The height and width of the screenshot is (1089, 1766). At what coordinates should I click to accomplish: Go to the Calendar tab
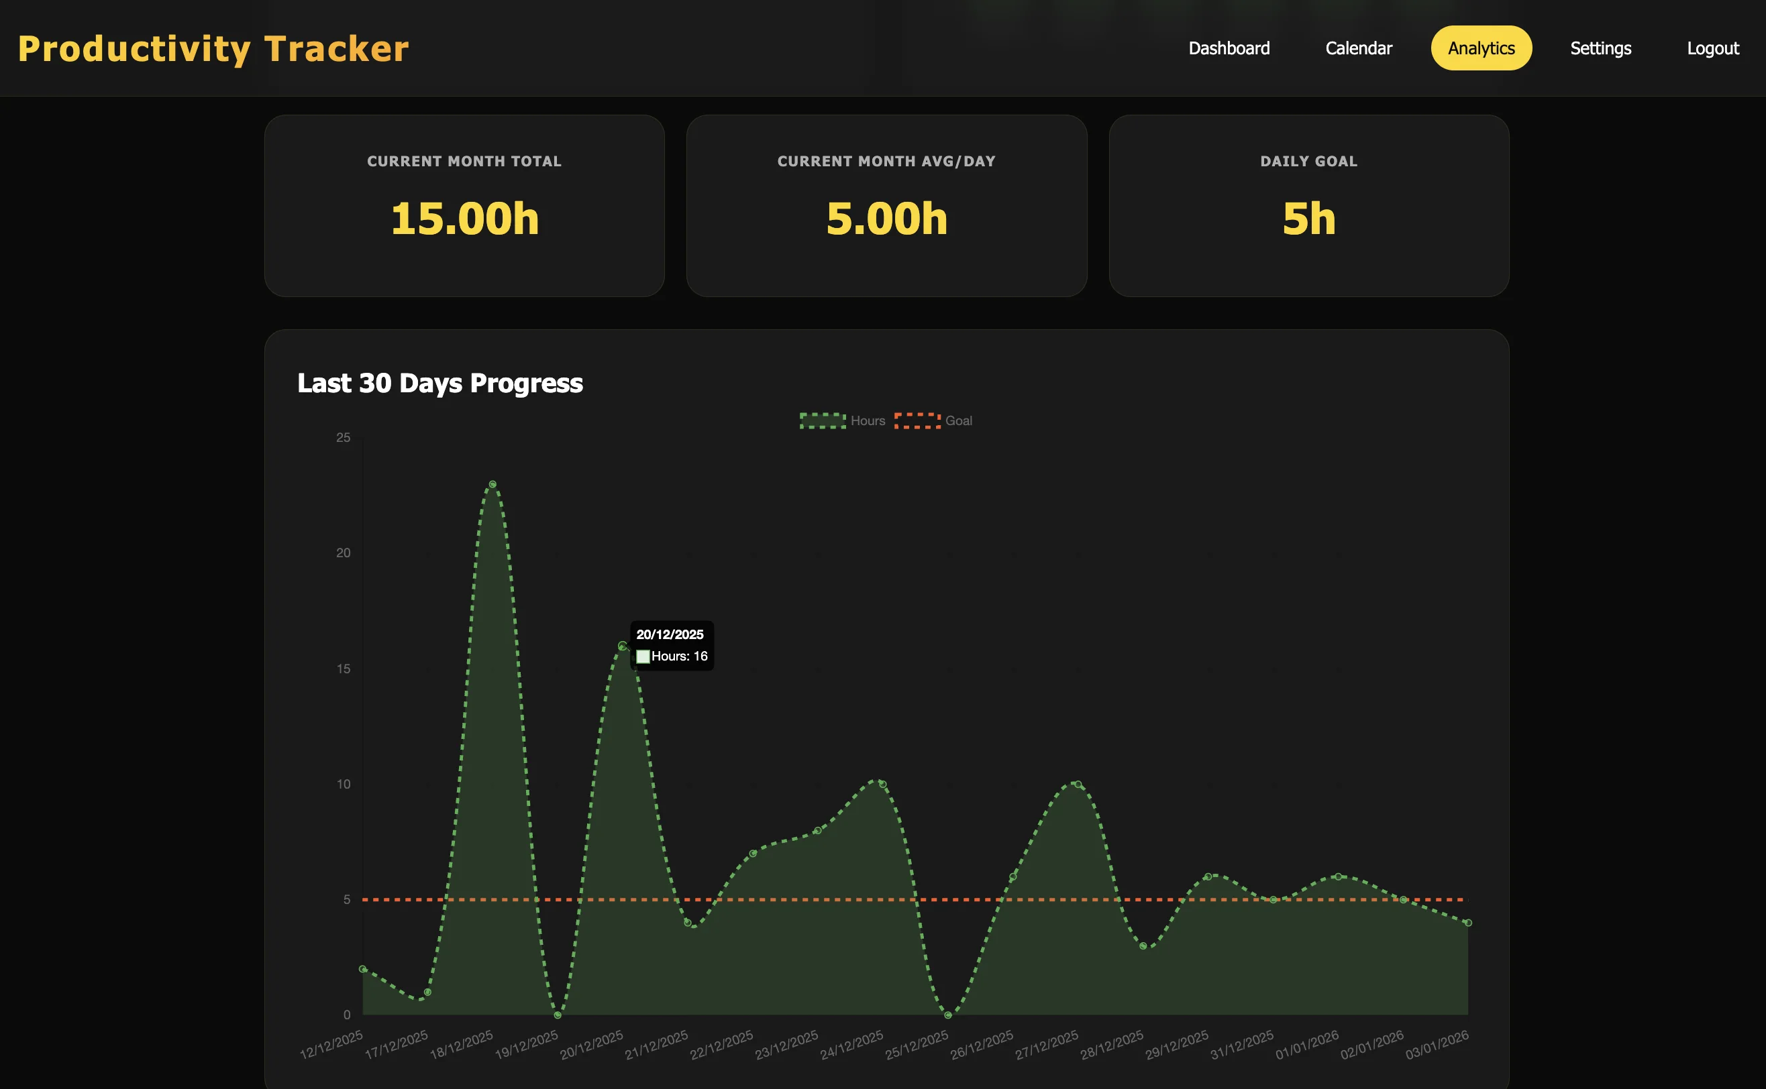[x=1358, y=48]
